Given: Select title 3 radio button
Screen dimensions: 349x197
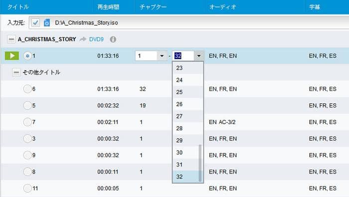Looking at the screenshot, I should (27, 139).
